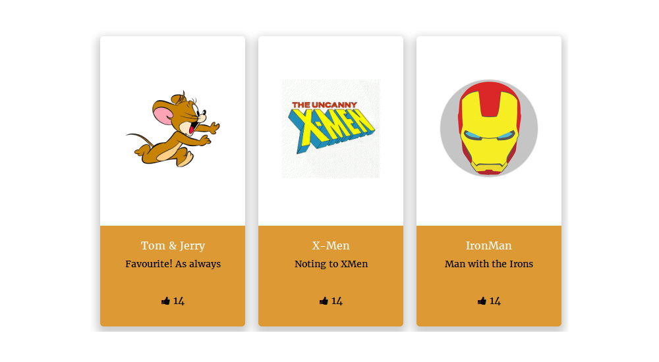Click the thumbs-up icon on Tom & Jerry card
The width and height of the screenshot is (659, 362).
click(x=165, y=301)
